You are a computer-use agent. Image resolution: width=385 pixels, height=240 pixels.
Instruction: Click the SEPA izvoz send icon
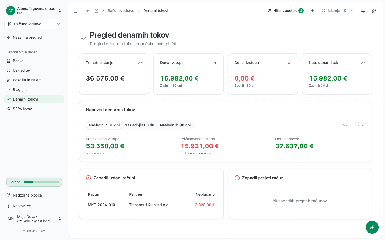click(9, 109)
